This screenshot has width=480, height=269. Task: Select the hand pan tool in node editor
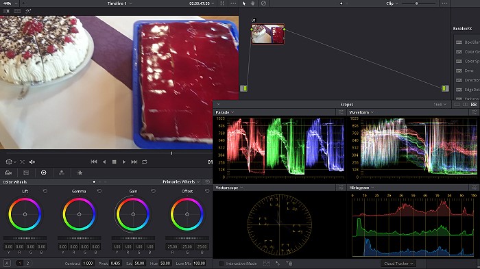(x=253, y=3)
